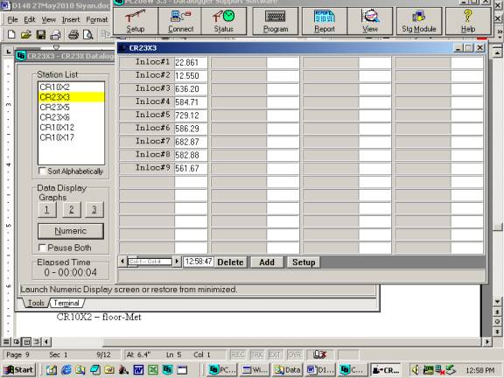
Task: Open Graph 3 display
Action: (x=94, y=210)
